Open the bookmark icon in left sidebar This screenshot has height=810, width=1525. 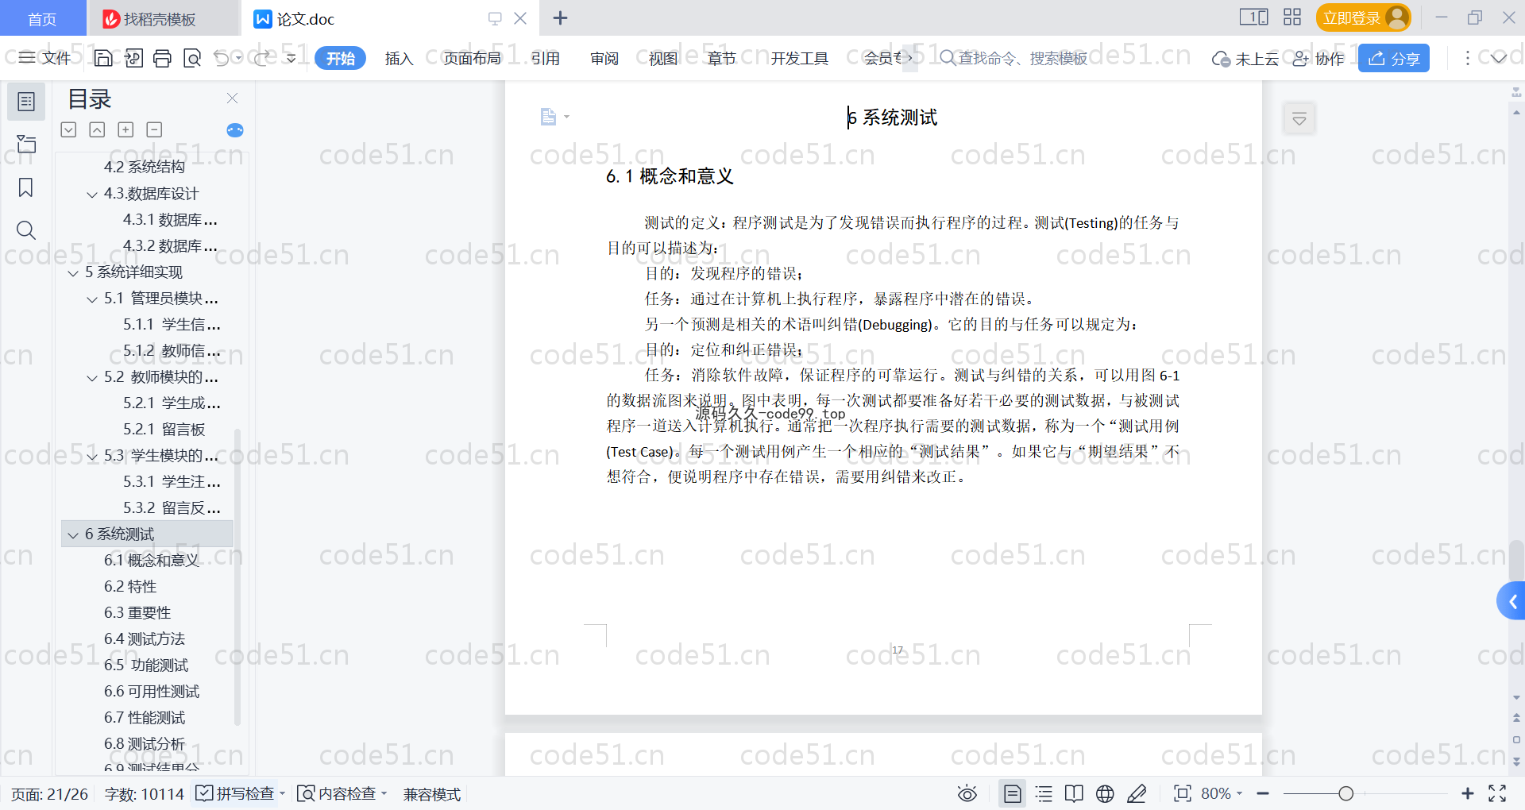click(26, 187)
